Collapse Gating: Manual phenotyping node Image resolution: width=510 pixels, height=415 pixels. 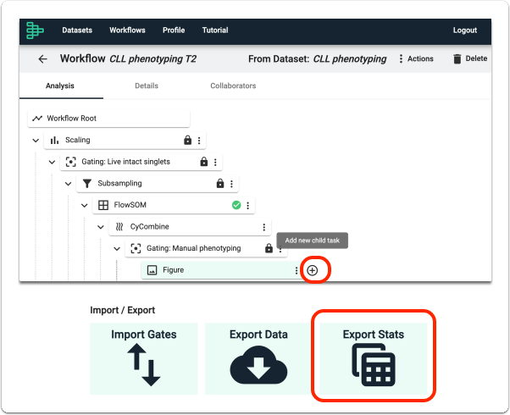tap(117, 249)
